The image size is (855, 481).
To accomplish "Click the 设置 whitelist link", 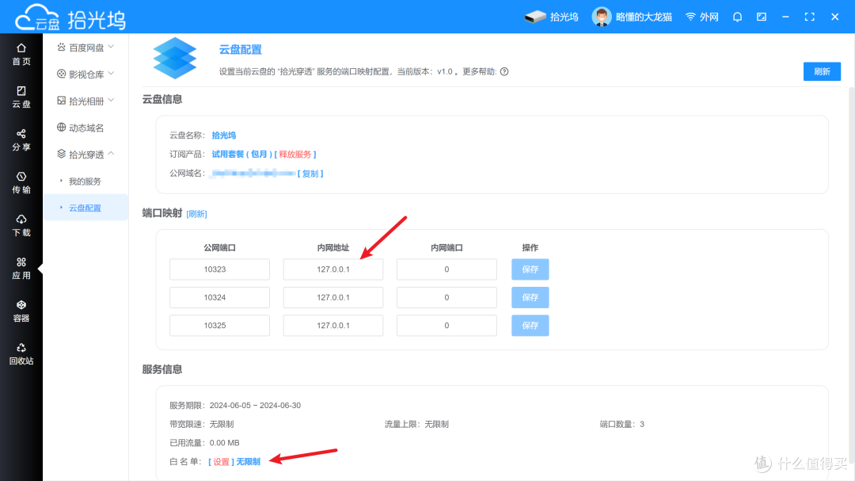I will [x=221, y=462].
